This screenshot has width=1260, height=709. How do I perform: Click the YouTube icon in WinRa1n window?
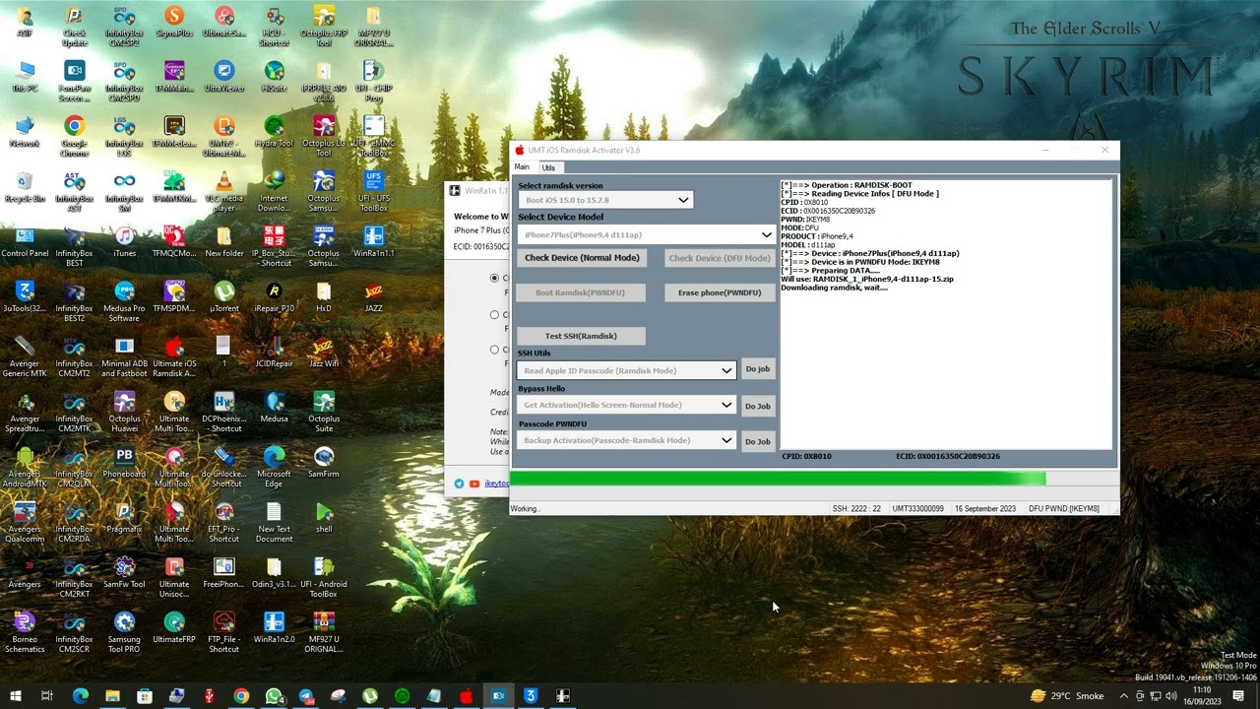pos(474,483)
